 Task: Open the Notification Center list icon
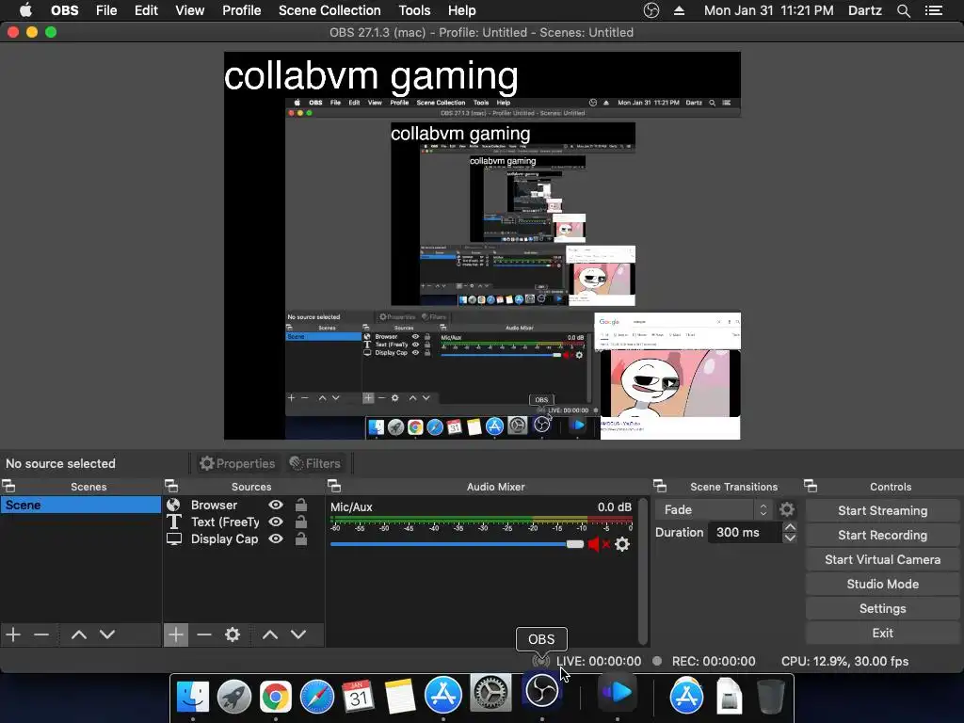click(x=934, y=10)
